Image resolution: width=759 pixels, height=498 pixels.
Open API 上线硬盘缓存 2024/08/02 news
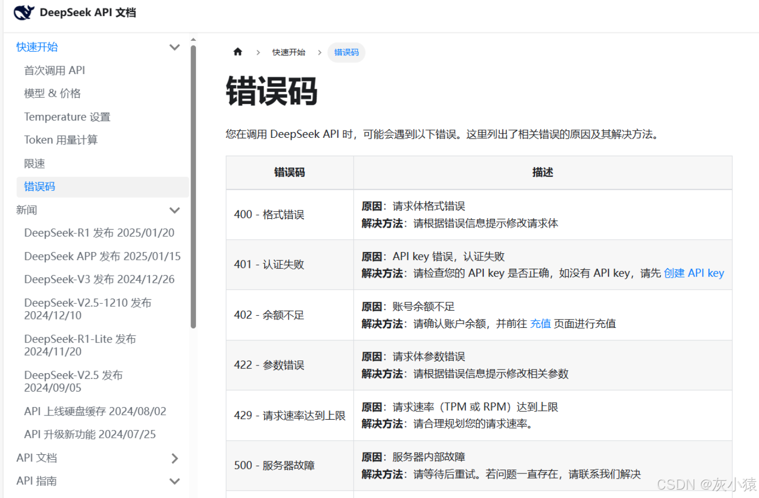tap(95, 411)
